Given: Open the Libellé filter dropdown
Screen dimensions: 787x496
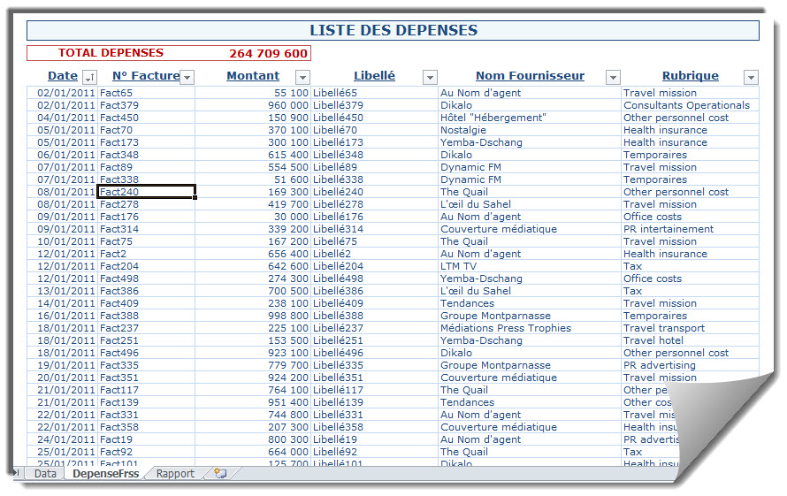Looking at the screenshot, I should (x=430, y=77).
